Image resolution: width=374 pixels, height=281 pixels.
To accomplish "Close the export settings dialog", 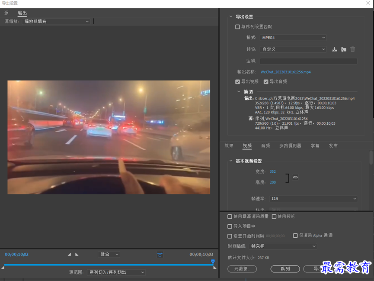I will pyautogui.click(x=368, y=3).
